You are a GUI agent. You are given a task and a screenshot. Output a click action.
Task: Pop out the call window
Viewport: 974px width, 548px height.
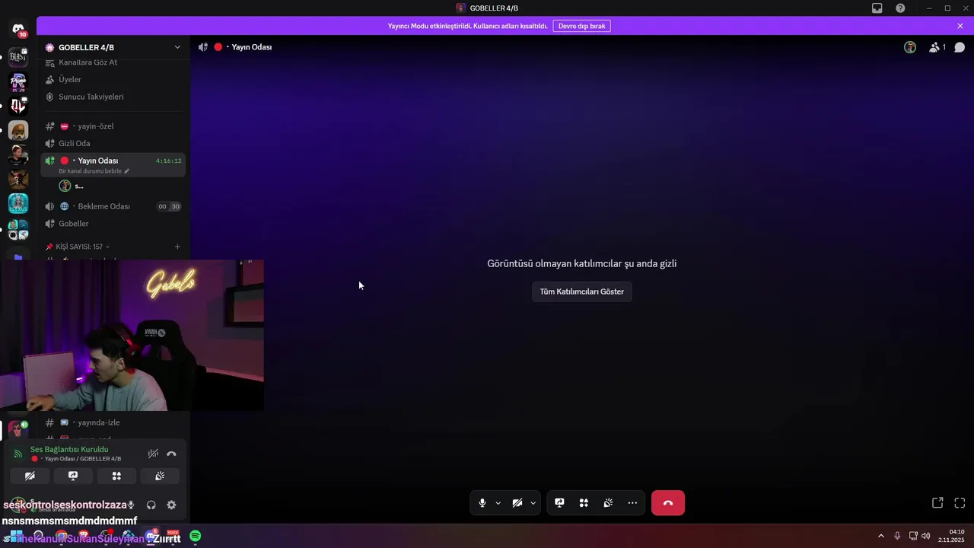937,503
